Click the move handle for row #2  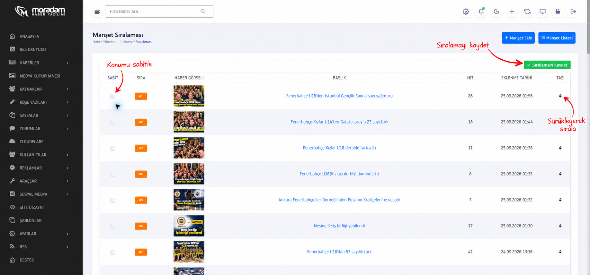coord(560,122)
